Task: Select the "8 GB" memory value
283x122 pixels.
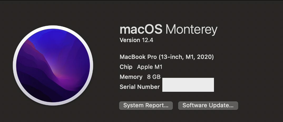Action: (x=154, y=77)
